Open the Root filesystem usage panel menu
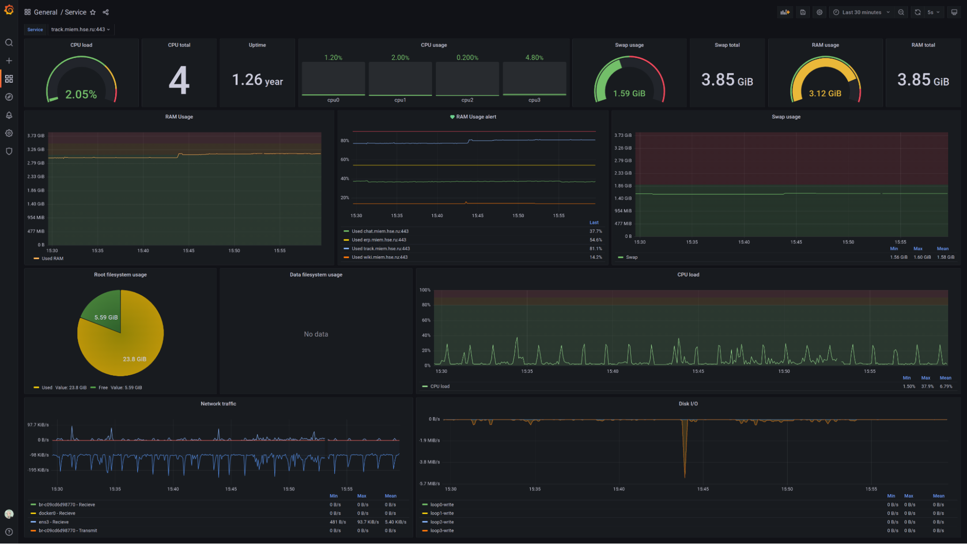 120,275
